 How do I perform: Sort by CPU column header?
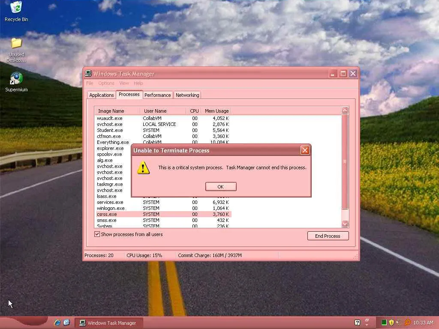click(193, 111)
